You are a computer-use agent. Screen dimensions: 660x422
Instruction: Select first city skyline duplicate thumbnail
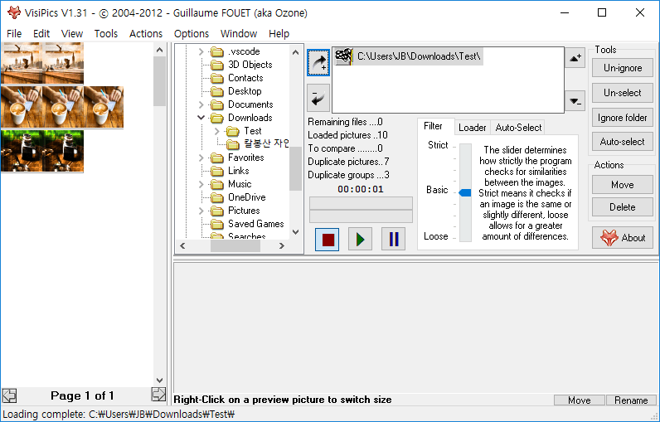coord(22,63)
